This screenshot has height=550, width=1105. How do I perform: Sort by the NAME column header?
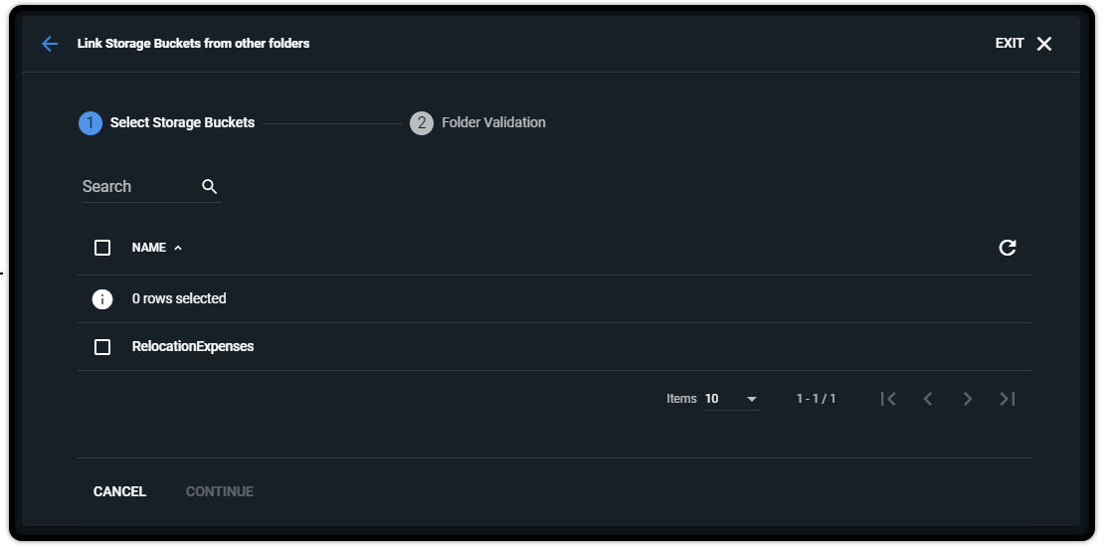[149, 248]
